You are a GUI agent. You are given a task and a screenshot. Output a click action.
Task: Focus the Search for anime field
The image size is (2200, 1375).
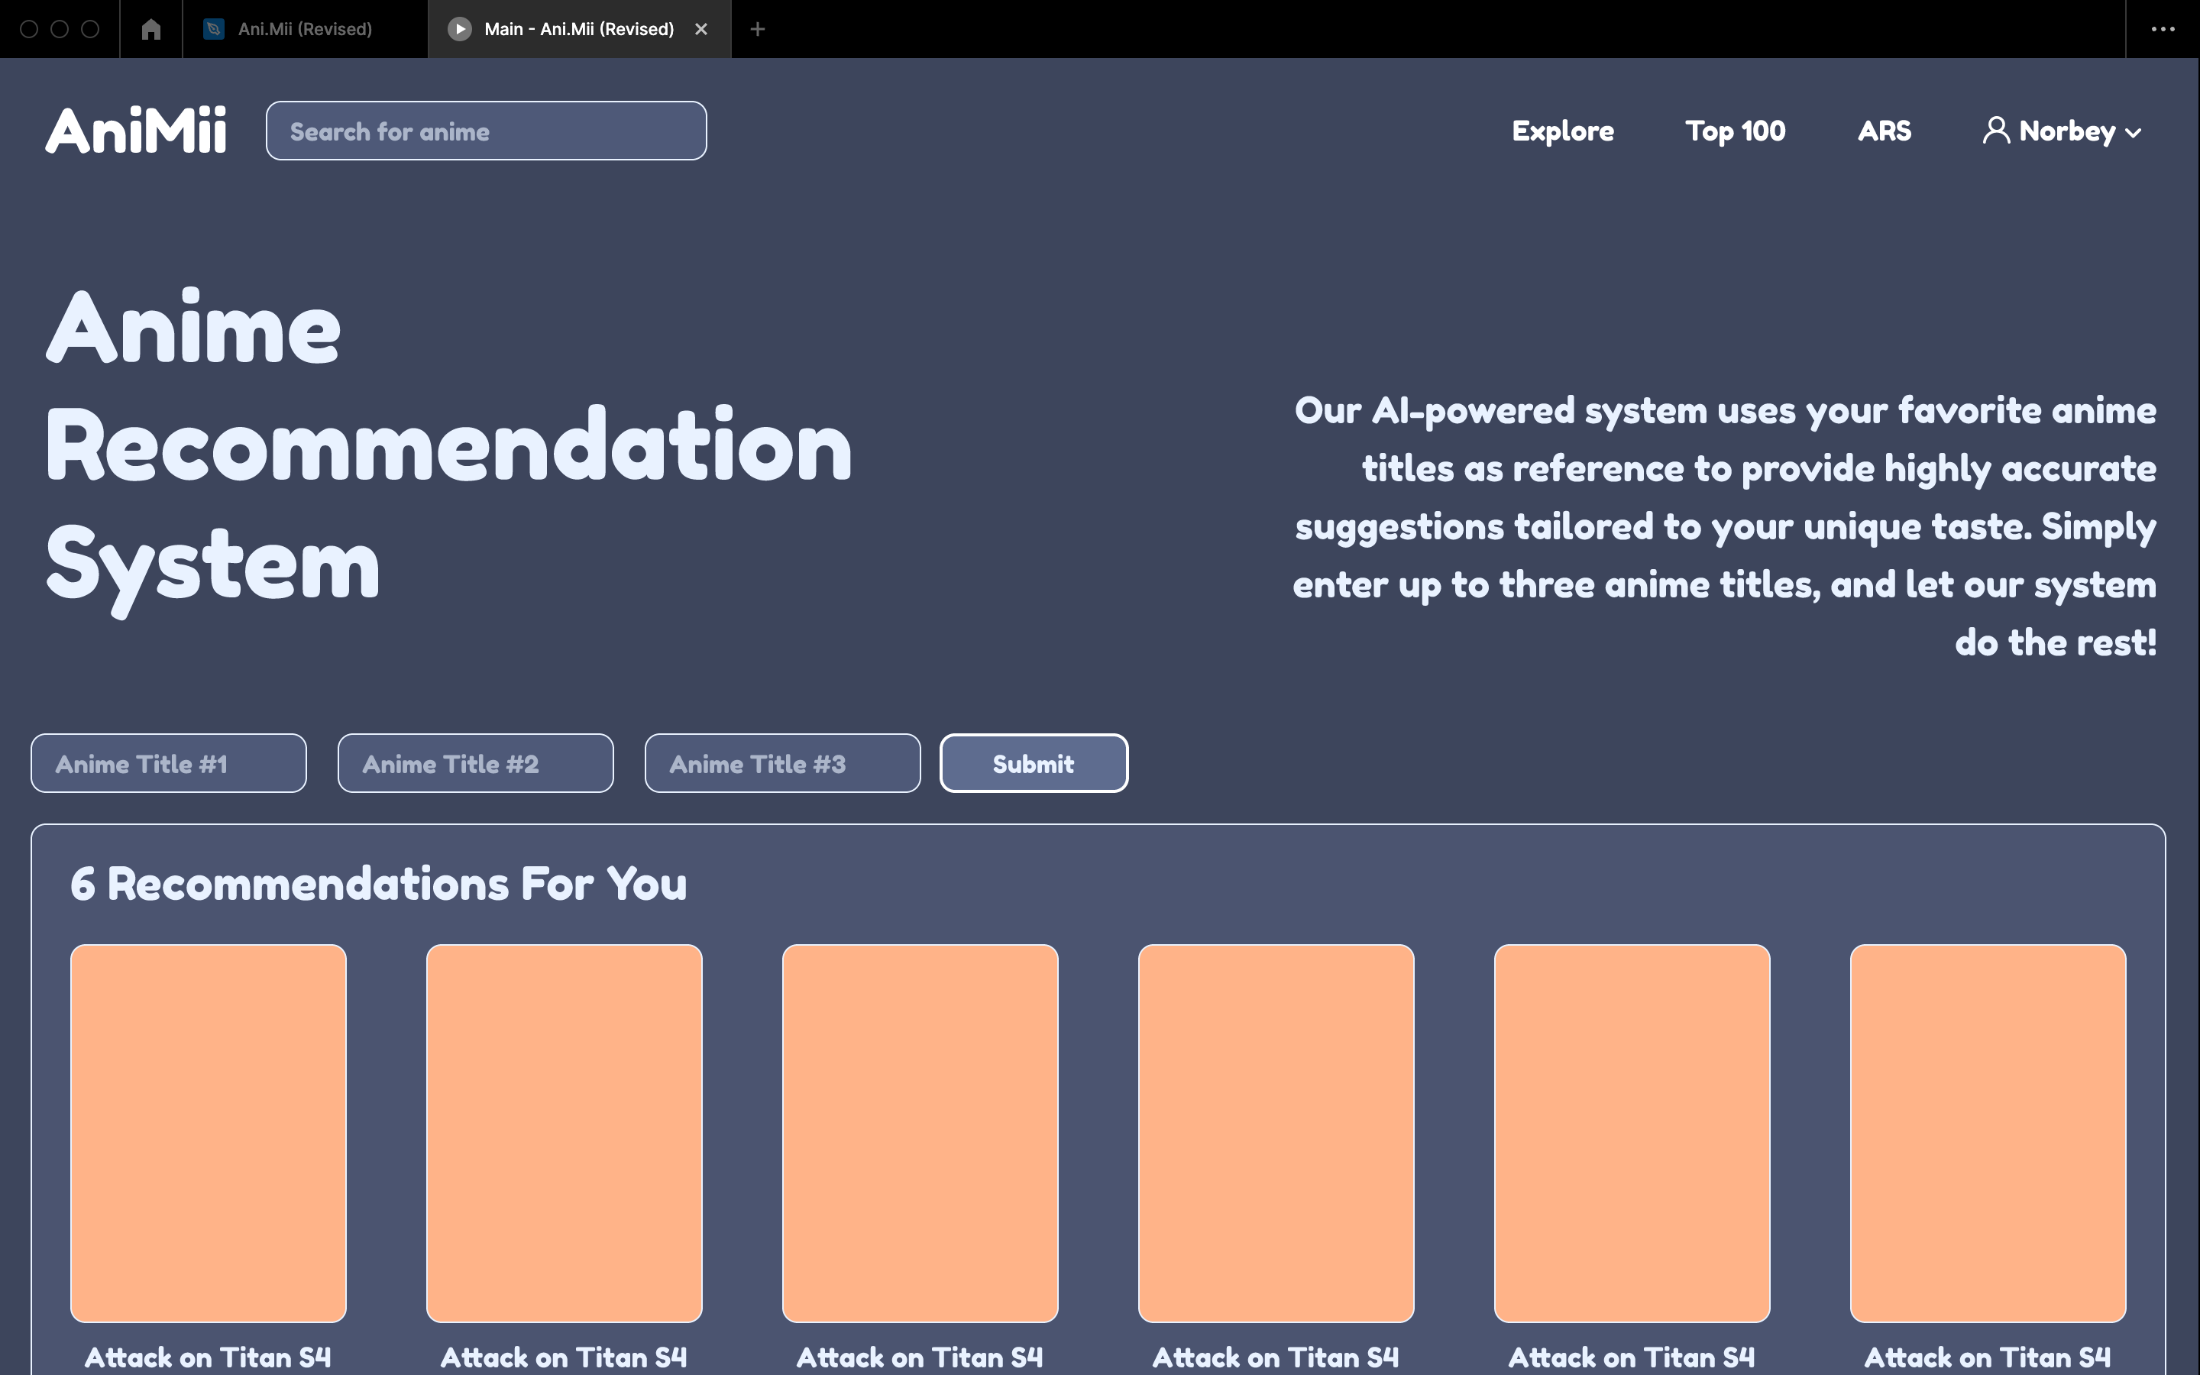coord(486,131)
